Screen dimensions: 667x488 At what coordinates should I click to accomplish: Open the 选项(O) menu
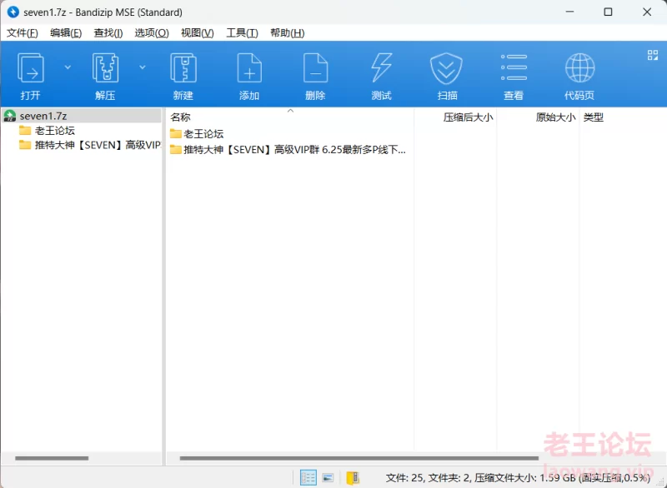pos(152,32)
